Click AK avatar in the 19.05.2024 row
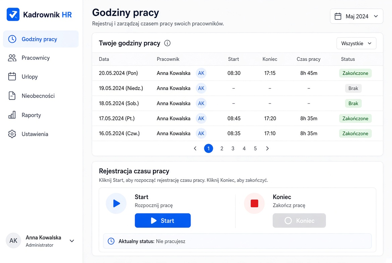The width and height of the screenshot is (392, 263). [201, 88]
